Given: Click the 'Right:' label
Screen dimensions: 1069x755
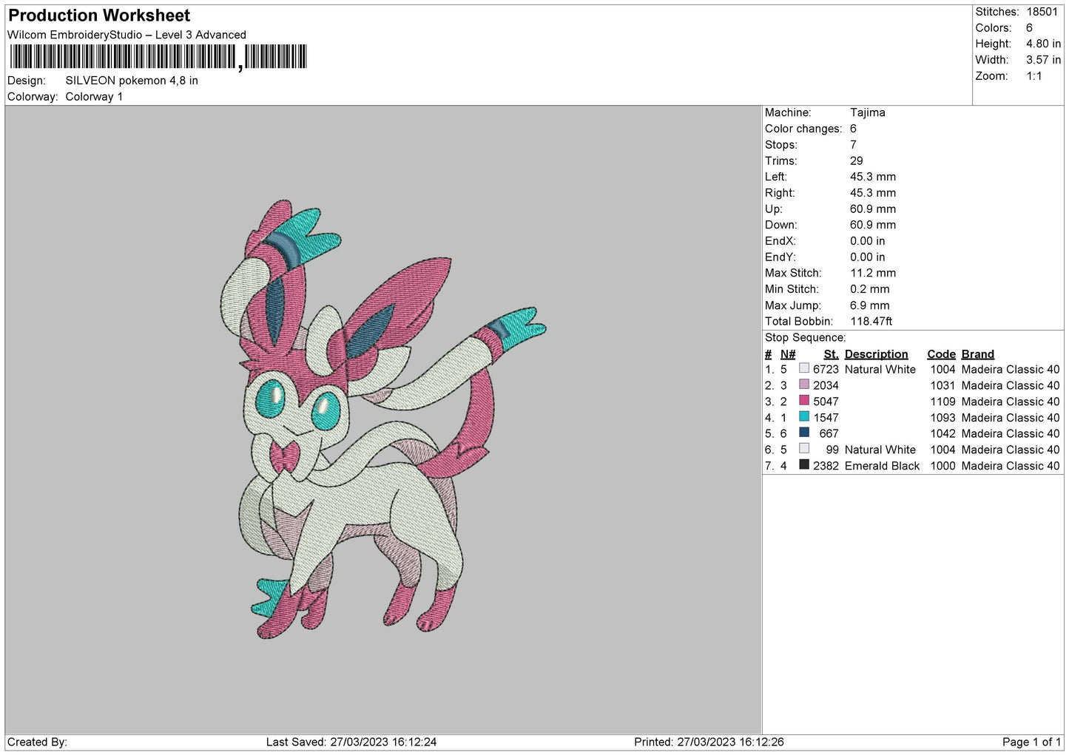Looking at the screenshot, I should click(780, 193).
